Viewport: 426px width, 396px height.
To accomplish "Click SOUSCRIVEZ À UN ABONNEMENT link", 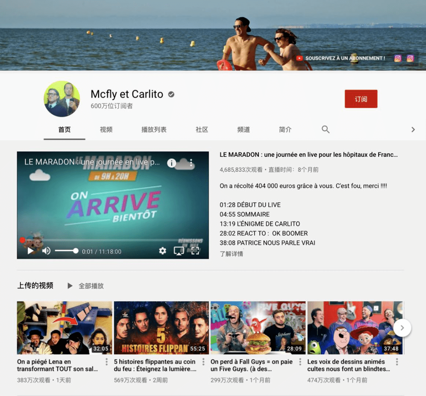I will click(x=345, y=58).
